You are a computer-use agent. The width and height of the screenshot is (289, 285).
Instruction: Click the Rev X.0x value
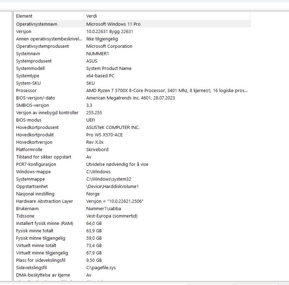point(95,142)
